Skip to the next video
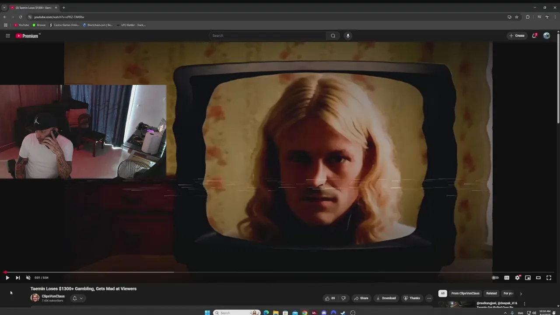This screenshot has height=315, width=560. pos(17,277)
